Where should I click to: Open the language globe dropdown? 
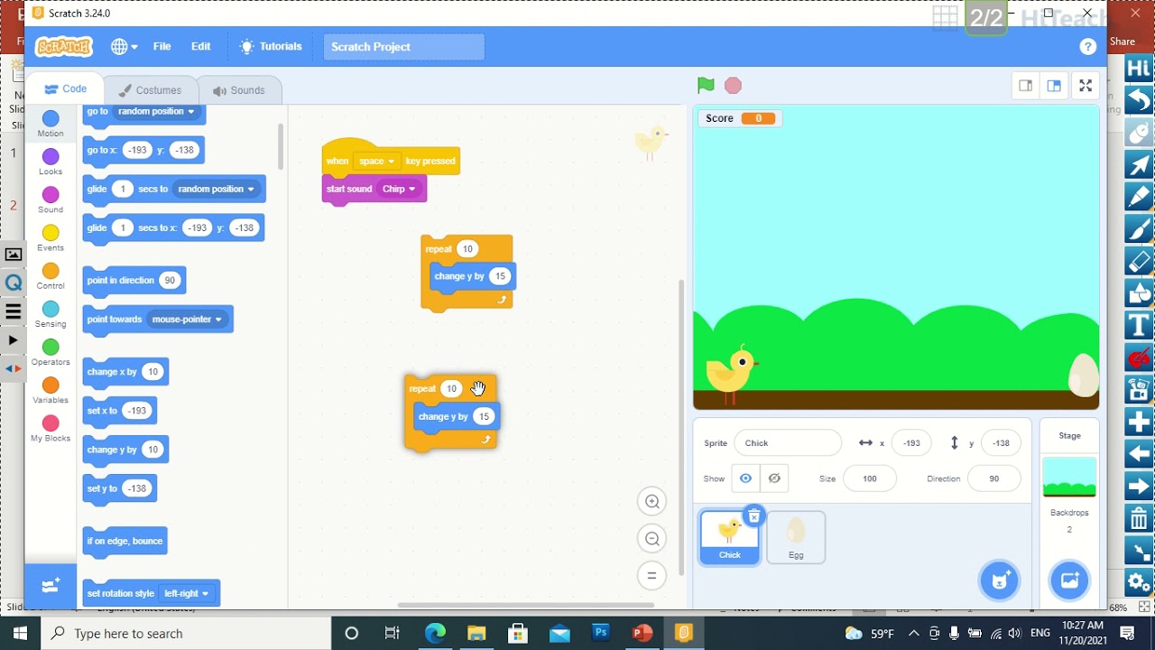pyautogui.click(x=124, y=47)
